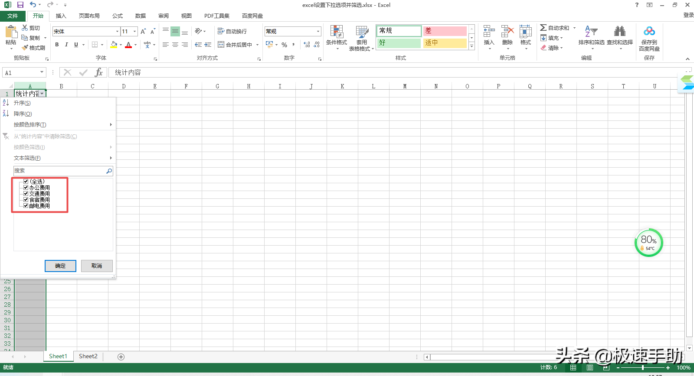Save the workbook with the floppy disk icon
Image resolution: width=694 pixels, height=376 pixels.
[20, 5]
